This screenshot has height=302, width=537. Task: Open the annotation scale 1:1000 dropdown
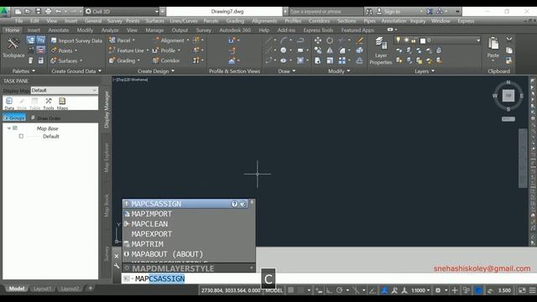420,290
